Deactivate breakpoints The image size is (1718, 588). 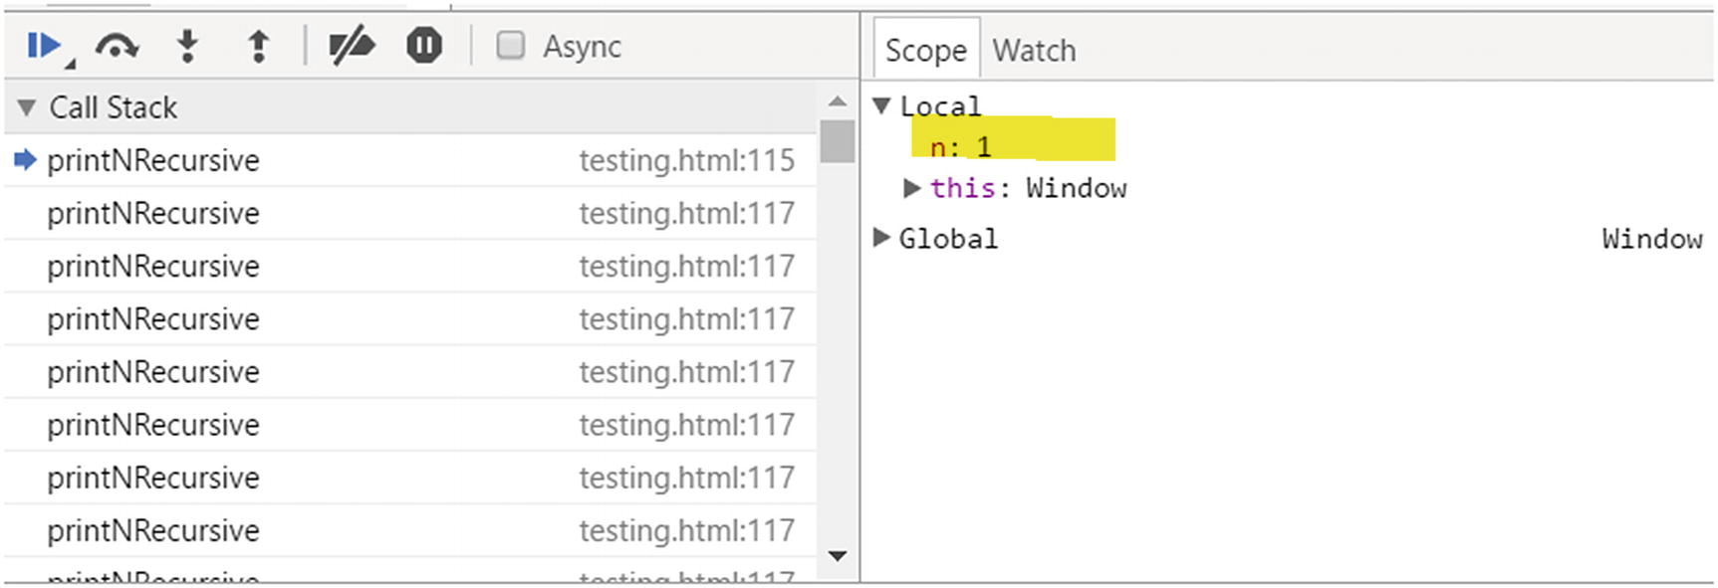click(x=352, y=46)
